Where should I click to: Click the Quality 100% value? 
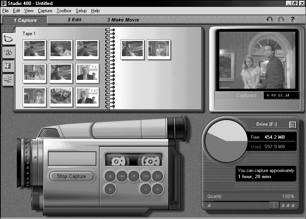[288, 196]
